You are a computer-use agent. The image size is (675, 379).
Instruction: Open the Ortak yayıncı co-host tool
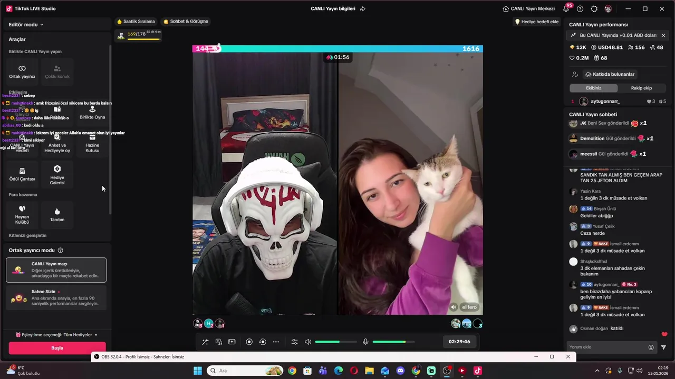tap(22, 72)
